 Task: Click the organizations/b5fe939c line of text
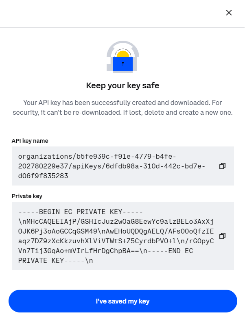point(97,156)
